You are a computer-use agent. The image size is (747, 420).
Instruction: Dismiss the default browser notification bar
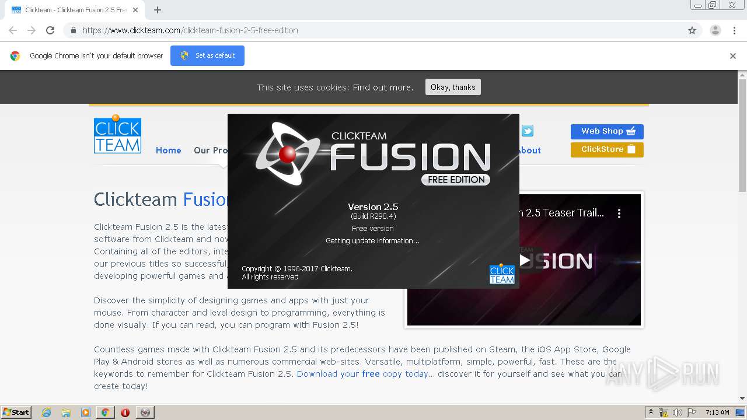[x=733, y=56]
